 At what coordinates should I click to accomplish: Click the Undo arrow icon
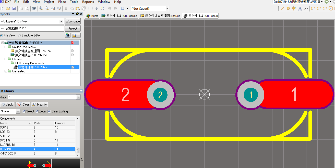tap(110, 8)
